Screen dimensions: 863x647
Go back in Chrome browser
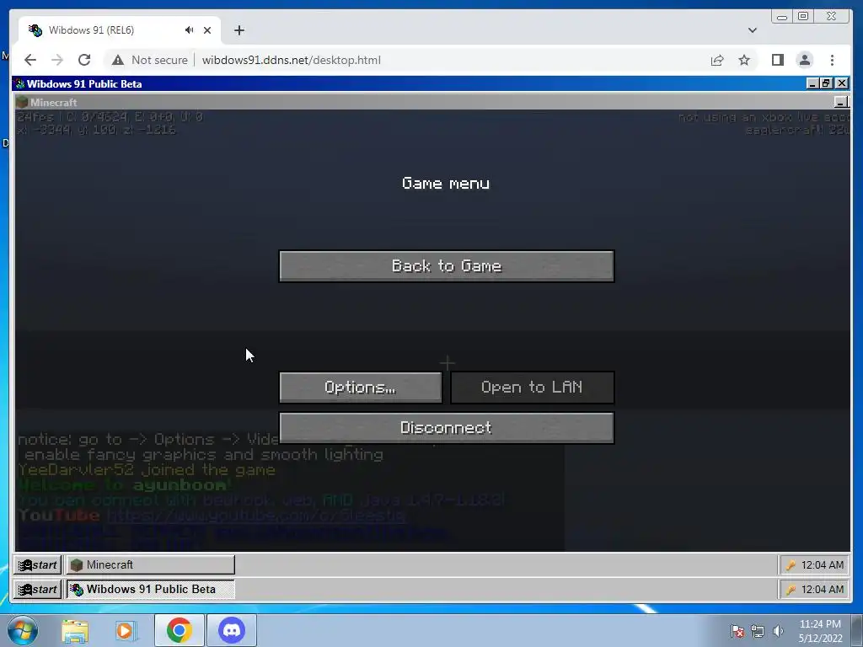click(30, 60)
